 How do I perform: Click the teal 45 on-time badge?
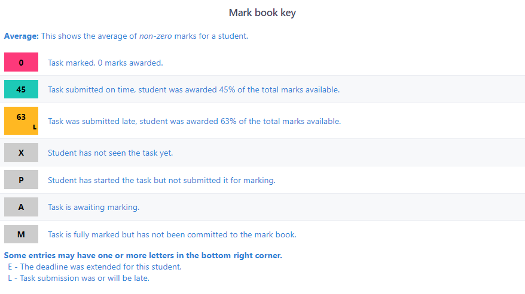(21, 89)
